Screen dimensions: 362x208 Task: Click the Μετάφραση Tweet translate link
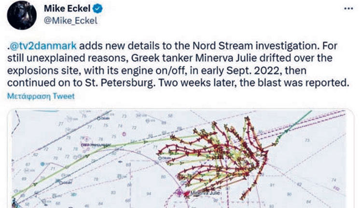tap(41, 96)
